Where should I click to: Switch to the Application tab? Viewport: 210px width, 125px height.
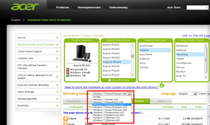74,101
